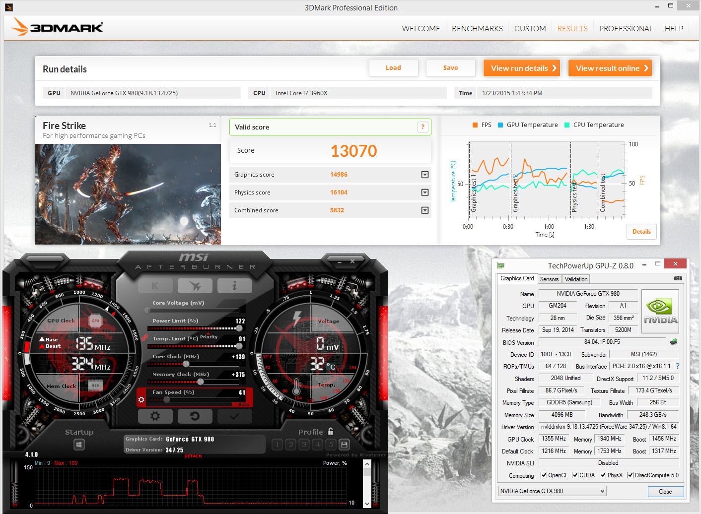Select Afterburner profile slot 5
Screen dimensions: 701x514
pyautogui.click(x=331, y=445)
